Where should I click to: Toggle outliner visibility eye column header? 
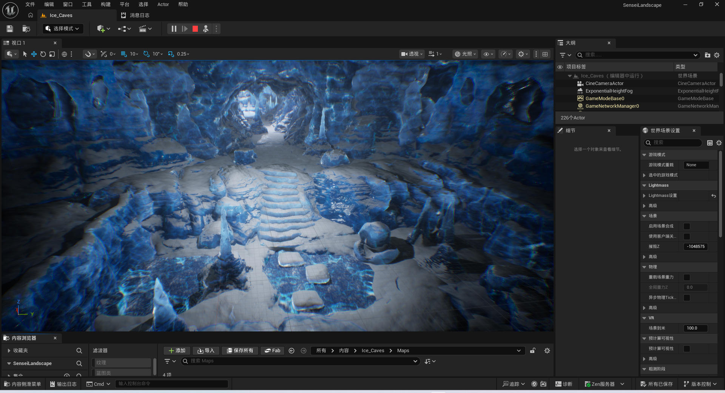560,67
